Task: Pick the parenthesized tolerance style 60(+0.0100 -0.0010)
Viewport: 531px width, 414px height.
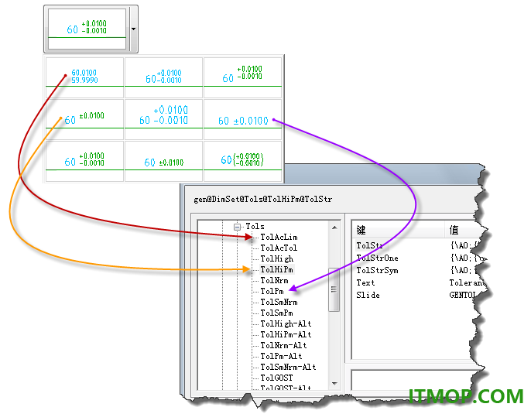Action: coord(242,161)
